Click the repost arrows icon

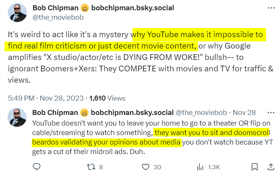pyautogui.click(x=91, y=167)
